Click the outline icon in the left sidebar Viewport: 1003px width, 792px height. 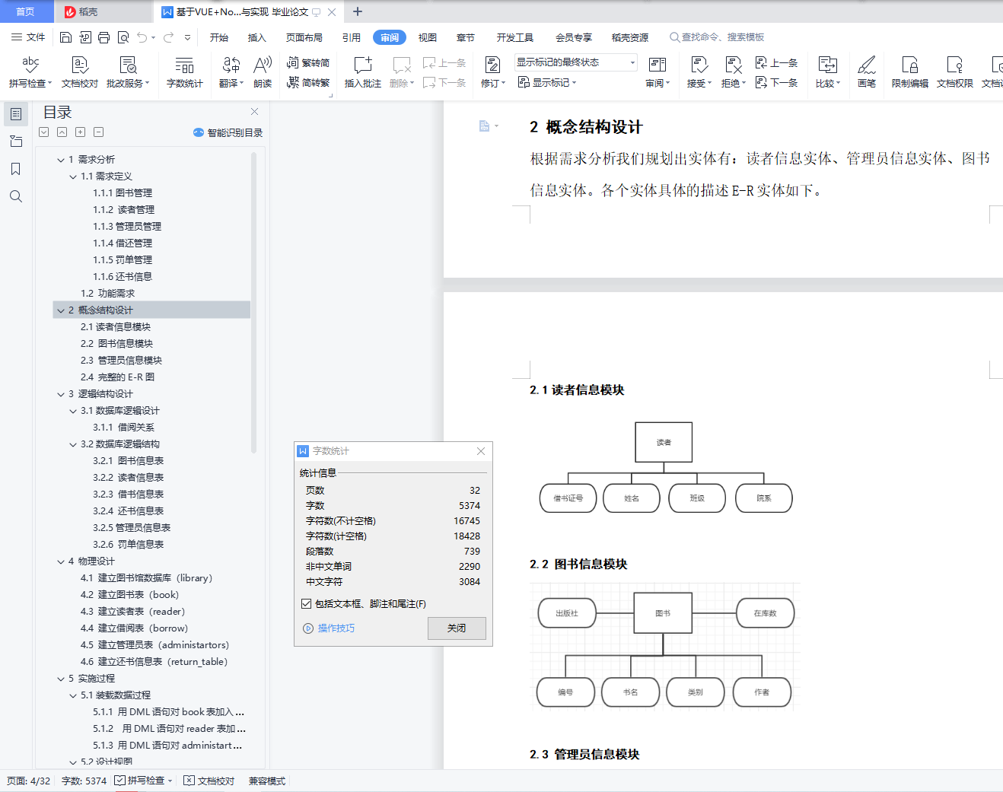(x=15, y=114)
